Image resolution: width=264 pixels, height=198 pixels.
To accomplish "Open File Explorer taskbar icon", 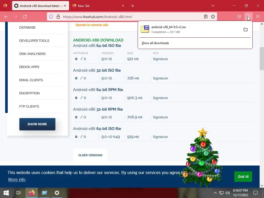I will click(x=44, y=193).
